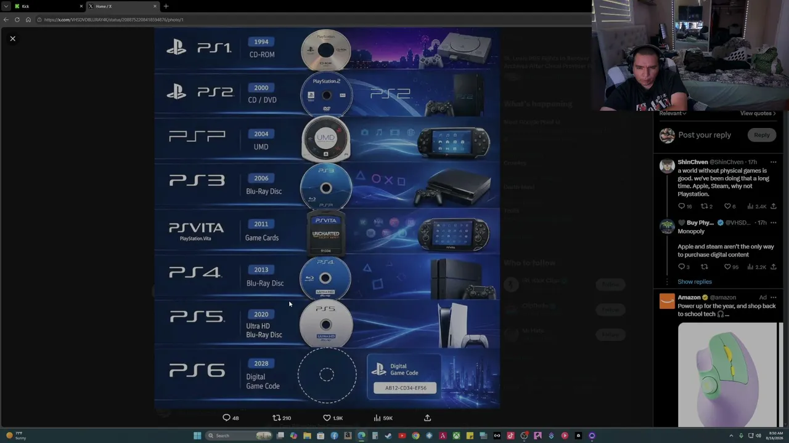
Task: Open the taskbar clock and date
Action: [775, 436]
